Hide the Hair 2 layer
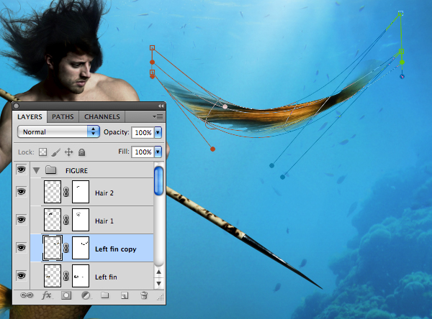 pyautogui.click(x=21, y=191)
